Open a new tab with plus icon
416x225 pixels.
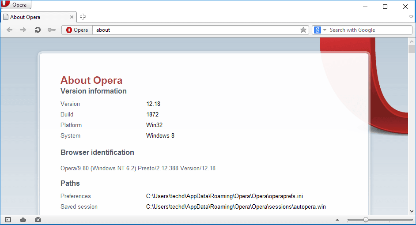(83, 17)
